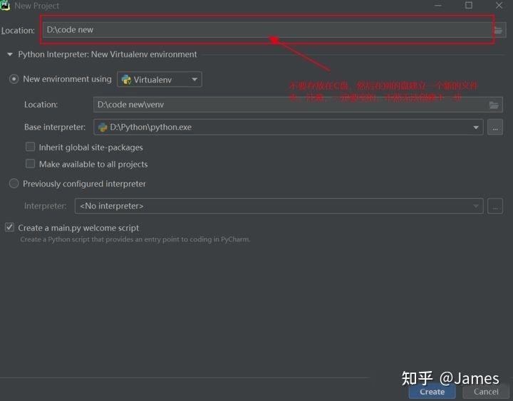The width and height of the screenshot is (513, 401).
Task: Click the 'Base interpreter:' label
Action: tap(55, 127)
